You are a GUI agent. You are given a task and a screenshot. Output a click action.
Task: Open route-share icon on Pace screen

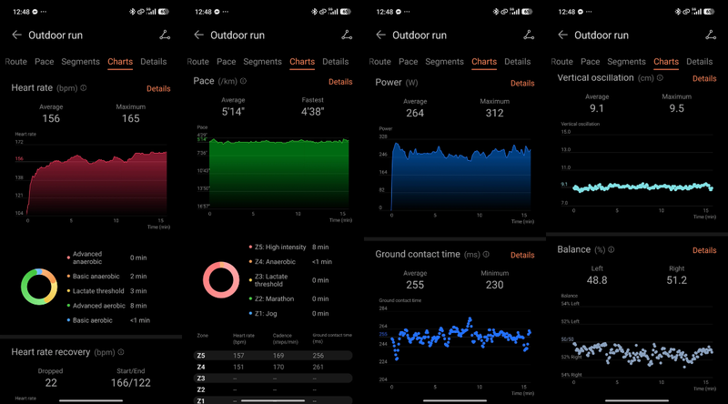click(x=347, y=35)
